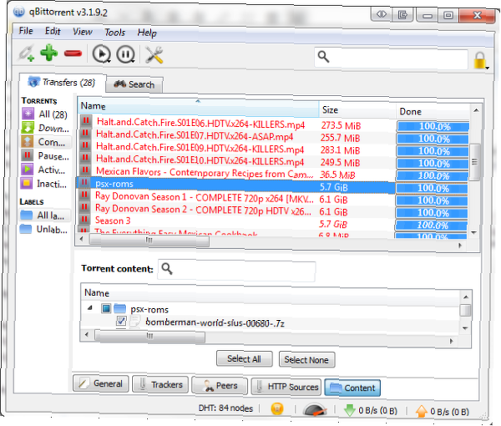Viewport: 501px width, 426px height.
Task: Select the Active filter in sidebar
Action: tap(44, 170)
